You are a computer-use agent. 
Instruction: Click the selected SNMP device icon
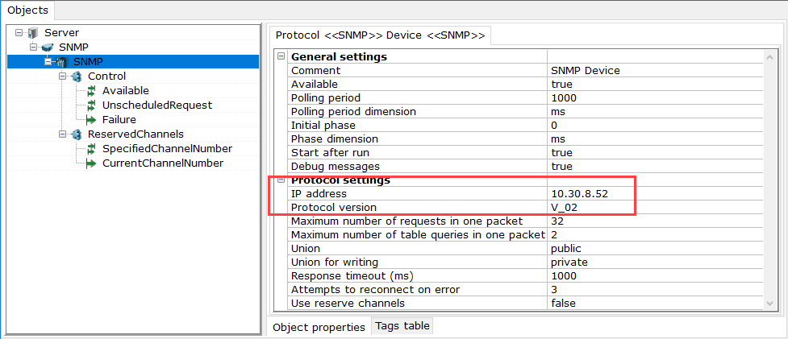pos(62,62)
